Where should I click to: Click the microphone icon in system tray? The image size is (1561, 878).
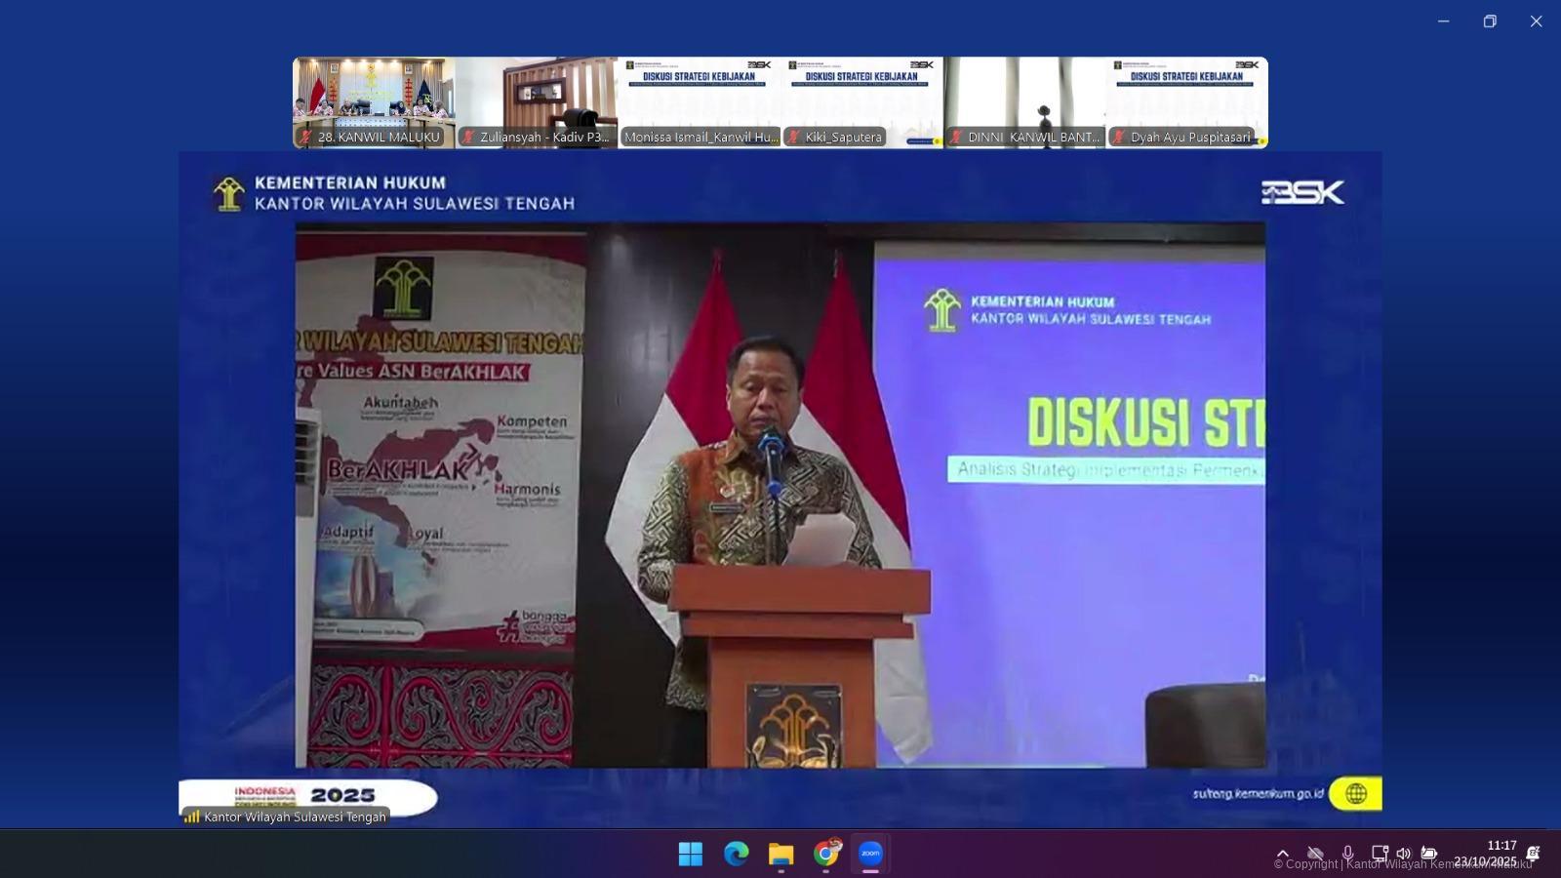(1347, 854)
